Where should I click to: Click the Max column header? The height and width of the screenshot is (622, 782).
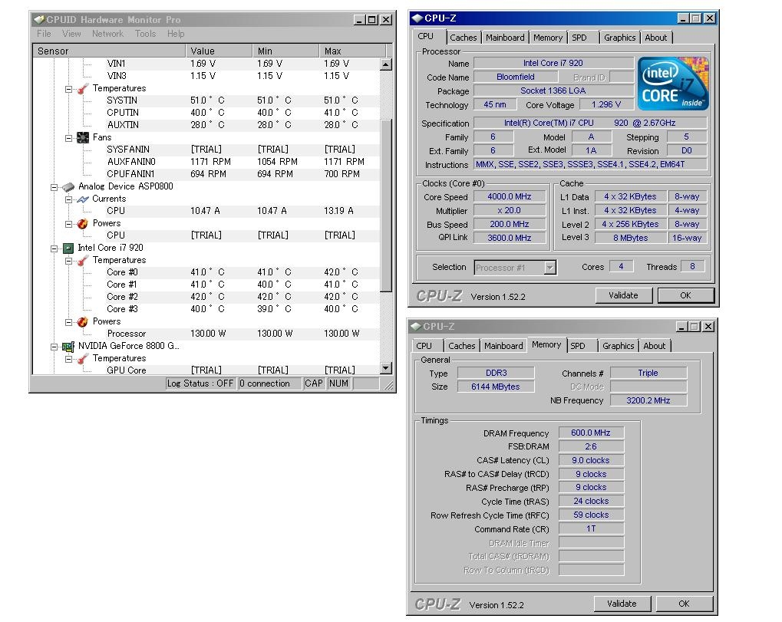coord(352,51)
